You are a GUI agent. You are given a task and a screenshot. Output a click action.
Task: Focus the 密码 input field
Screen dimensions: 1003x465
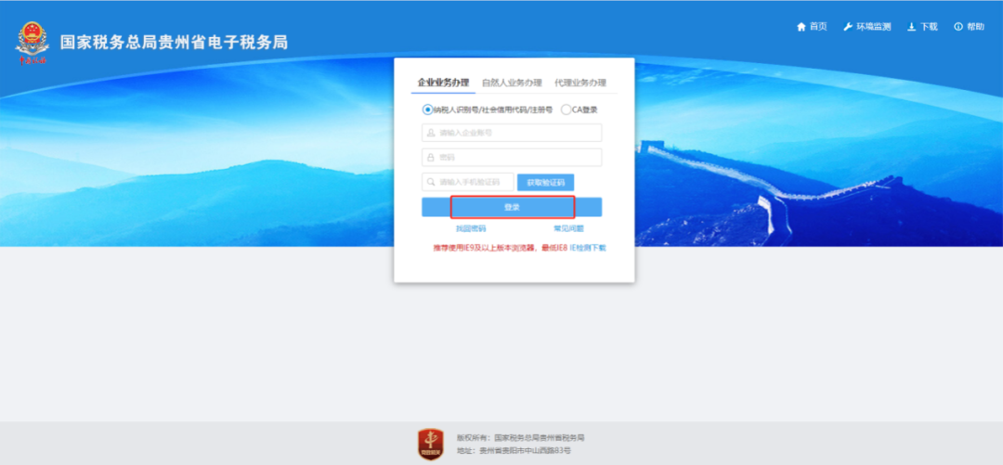pyautogui.click(x=512, y=158)
